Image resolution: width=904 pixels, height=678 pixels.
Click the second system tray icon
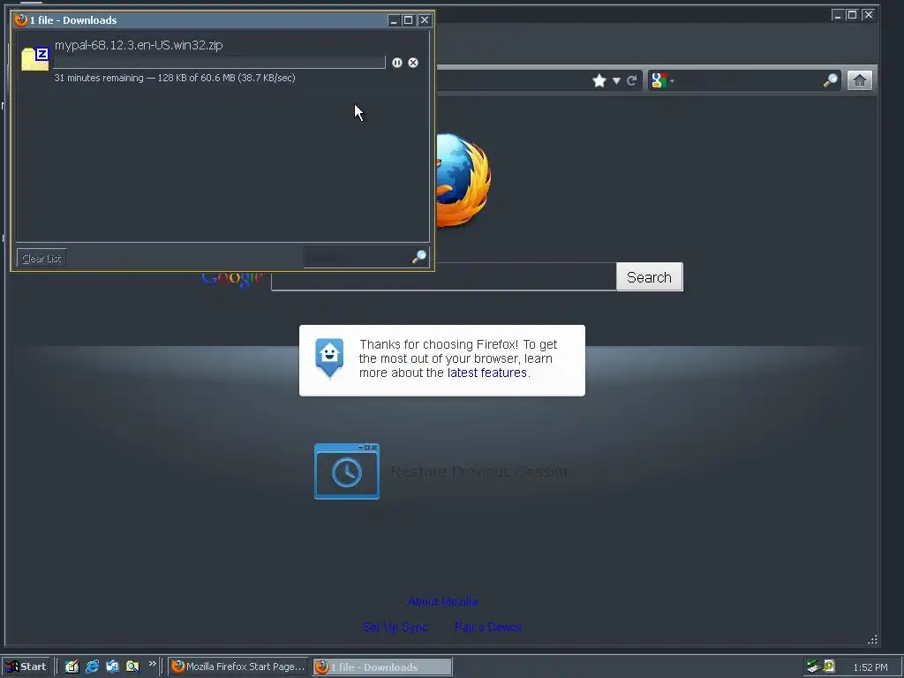[x=828, y=667]
